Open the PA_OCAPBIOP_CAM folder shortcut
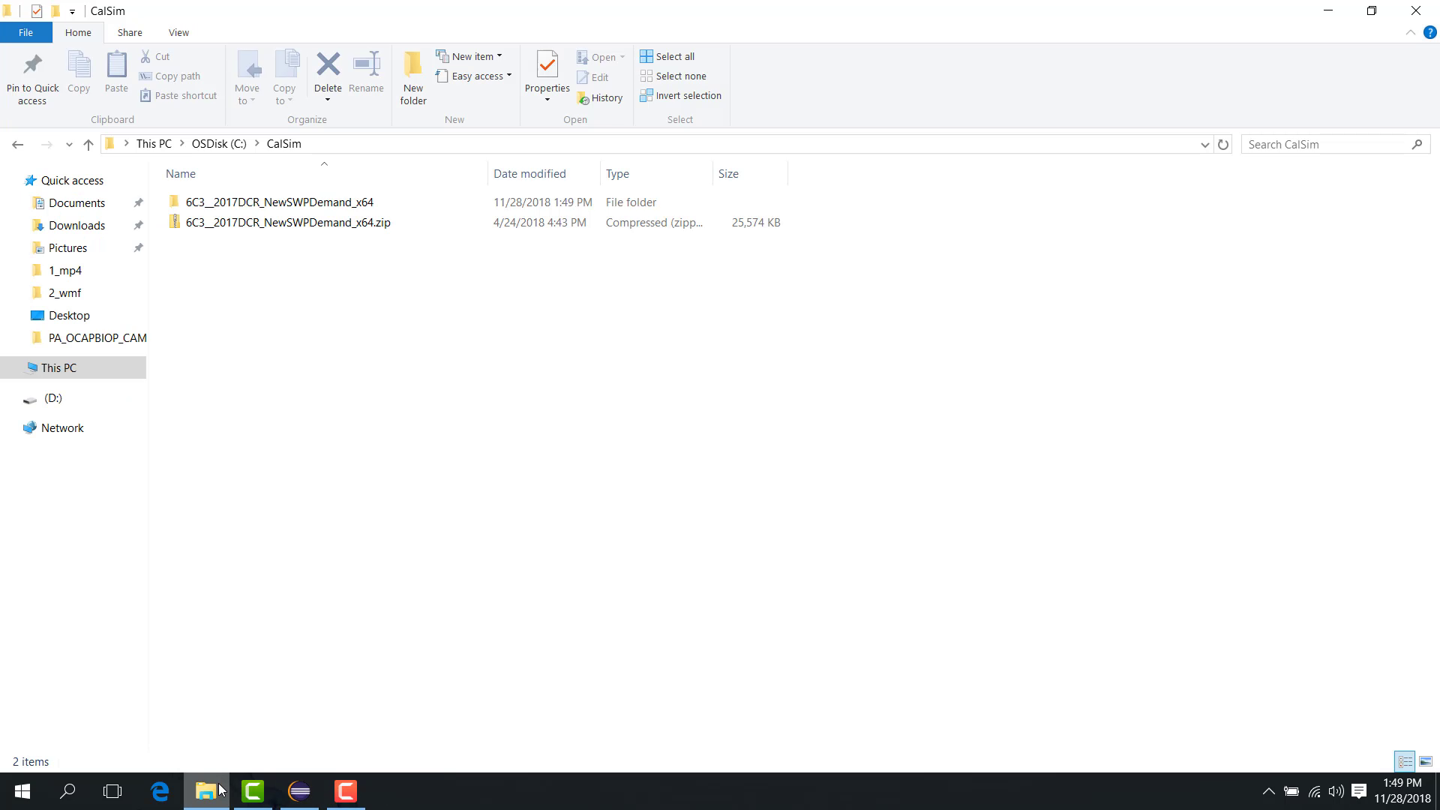 coord(90,337)
